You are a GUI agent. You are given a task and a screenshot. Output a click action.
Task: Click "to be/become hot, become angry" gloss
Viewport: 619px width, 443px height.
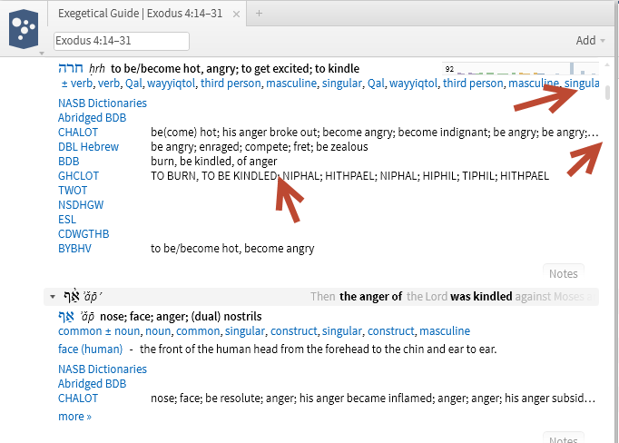click(x=232, y=249)
